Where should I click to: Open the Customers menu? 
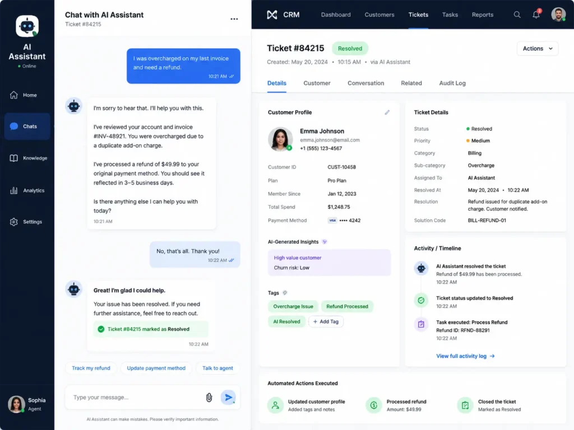379,15
